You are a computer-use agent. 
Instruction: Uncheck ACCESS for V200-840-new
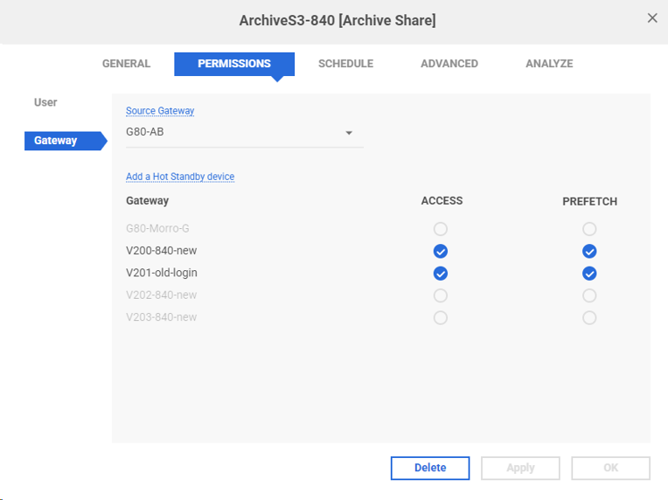point(441,251)
